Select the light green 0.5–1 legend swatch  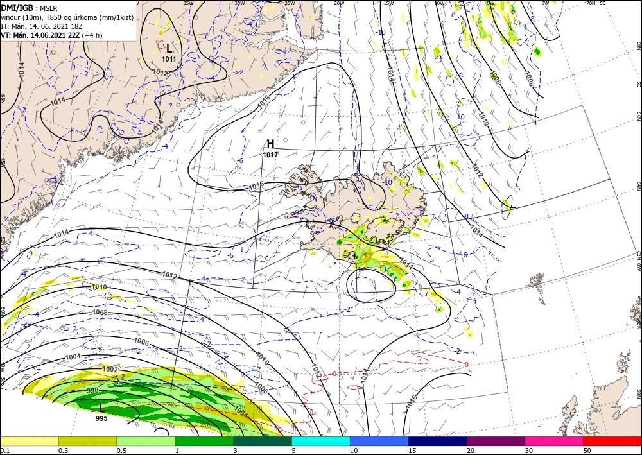click(x=146, y=441)
